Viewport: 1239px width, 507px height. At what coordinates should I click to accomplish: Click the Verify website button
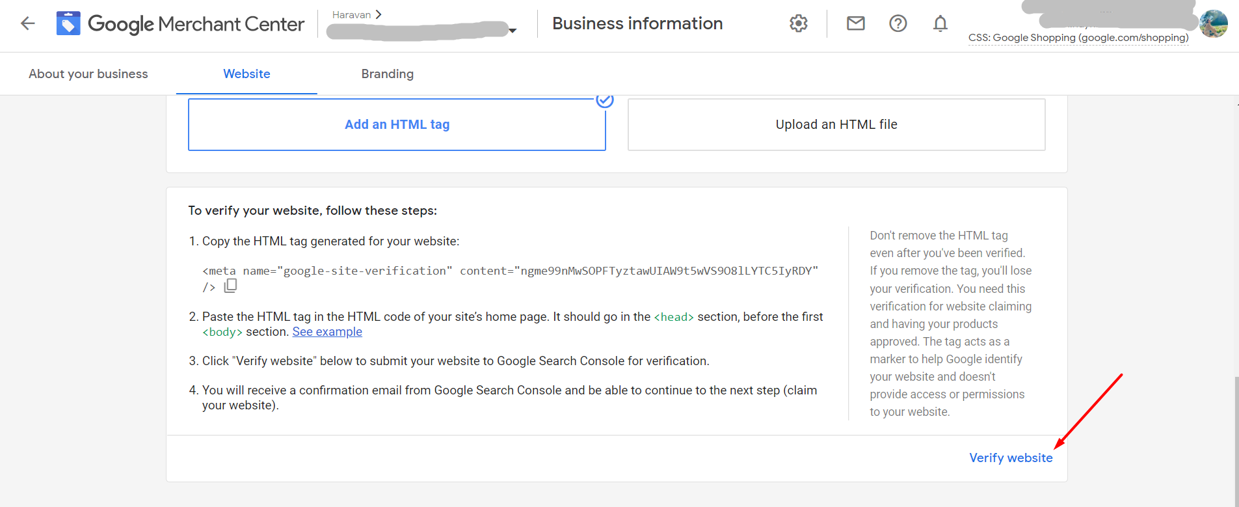click(x=1010, y=458)
